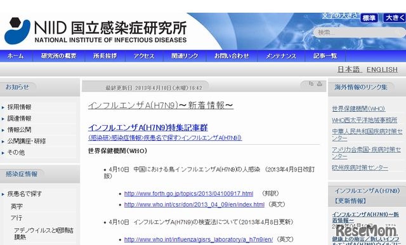The height and width of the screenshot is (245, 406).
Task: Expand the 公開講座・研修 arrow
Action: point(3,142)
